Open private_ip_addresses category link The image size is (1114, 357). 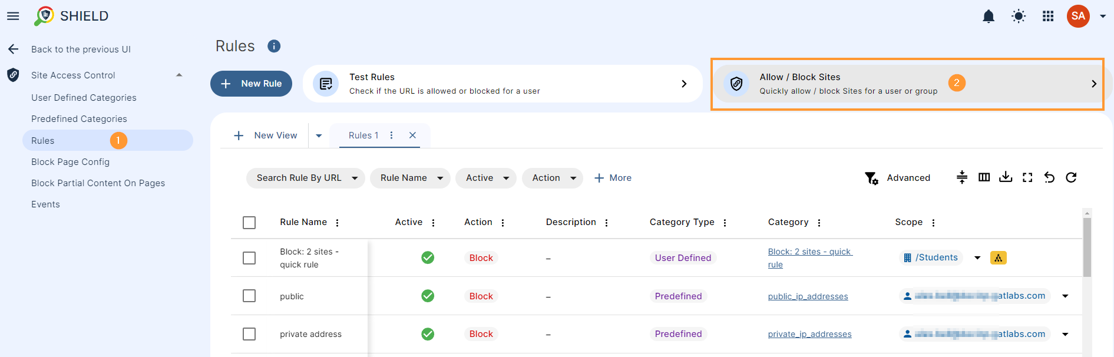[810, 334]
